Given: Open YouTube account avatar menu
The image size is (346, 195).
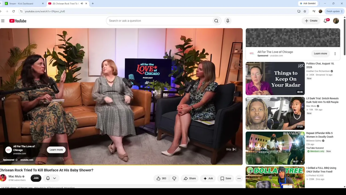Looking at the screenshot, I should tap(336, 21).
